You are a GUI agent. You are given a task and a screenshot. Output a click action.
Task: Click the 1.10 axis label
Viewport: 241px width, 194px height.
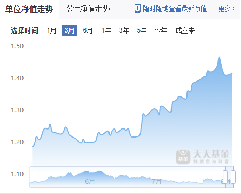(17, 174)
